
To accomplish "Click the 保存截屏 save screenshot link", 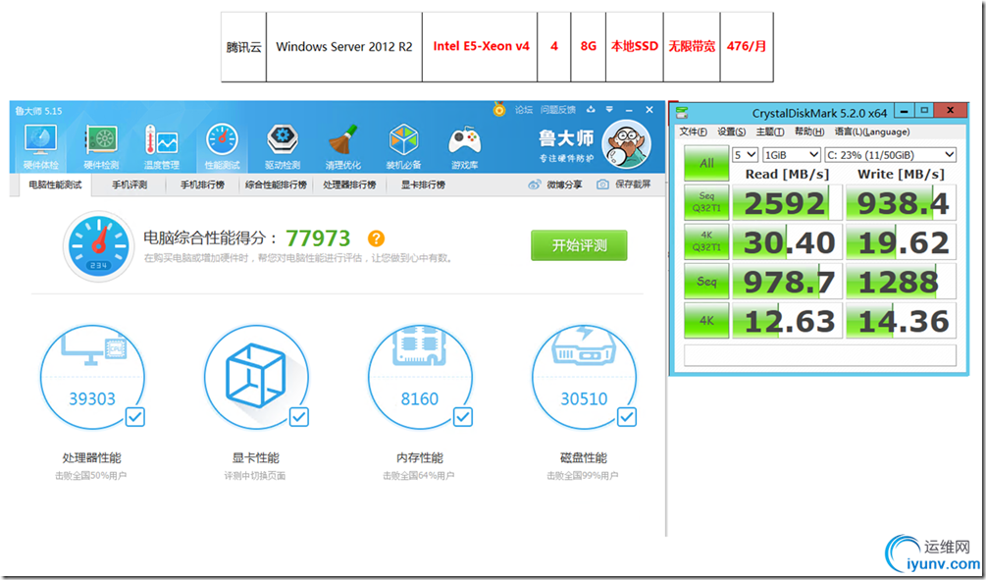I will (633, 185).
